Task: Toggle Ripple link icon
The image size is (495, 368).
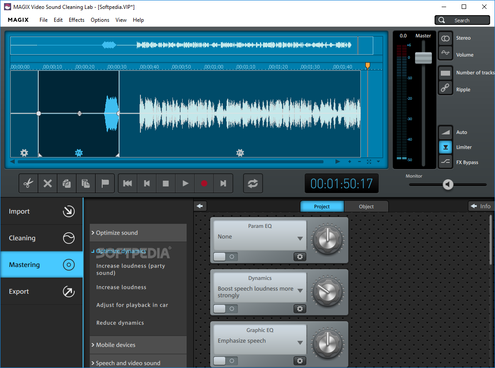Action: pos(445,88)
